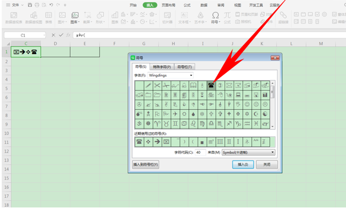The width and height of the screenshot is (346, 208).
Task: Open the Chart insert icon
Action: (x=115, y=18)
